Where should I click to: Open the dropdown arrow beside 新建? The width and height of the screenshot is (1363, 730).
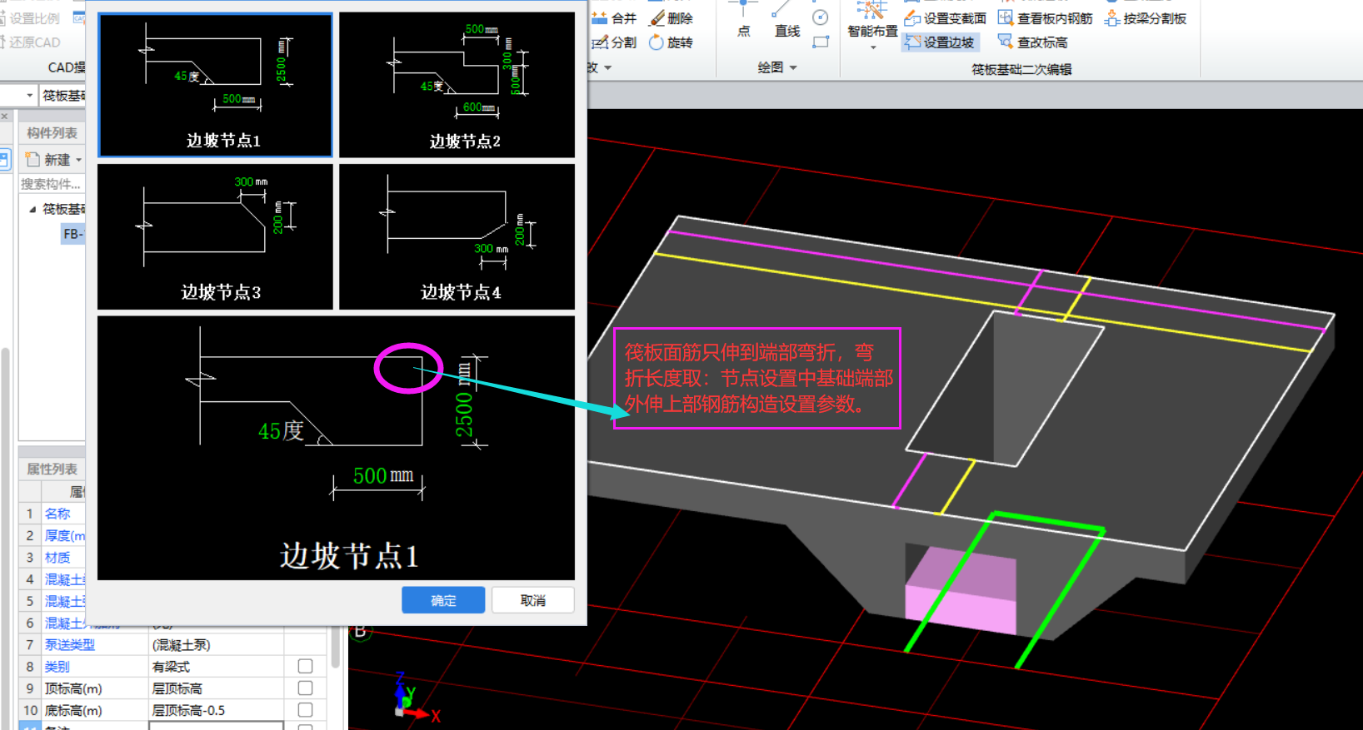pos(79,160)
